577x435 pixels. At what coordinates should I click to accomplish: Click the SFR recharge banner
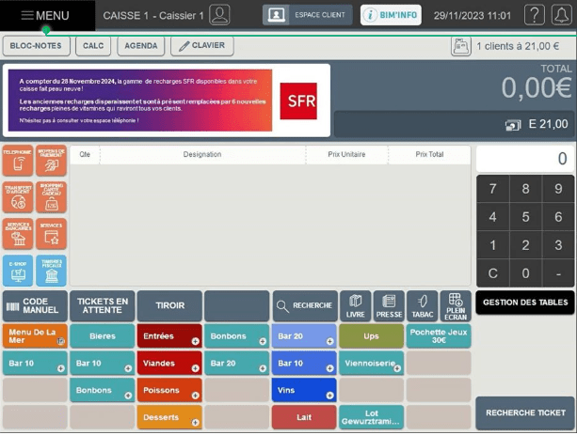coord(167,101)
